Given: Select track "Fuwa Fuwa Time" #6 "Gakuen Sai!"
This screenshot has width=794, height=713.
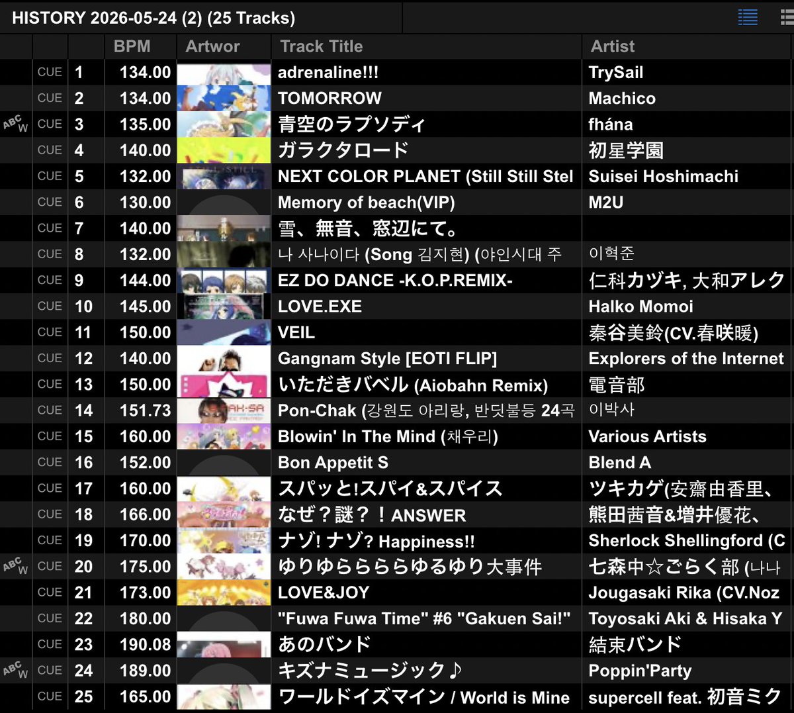Looking at the screenshot, I should pyautogui.click(x=424, y=618).
